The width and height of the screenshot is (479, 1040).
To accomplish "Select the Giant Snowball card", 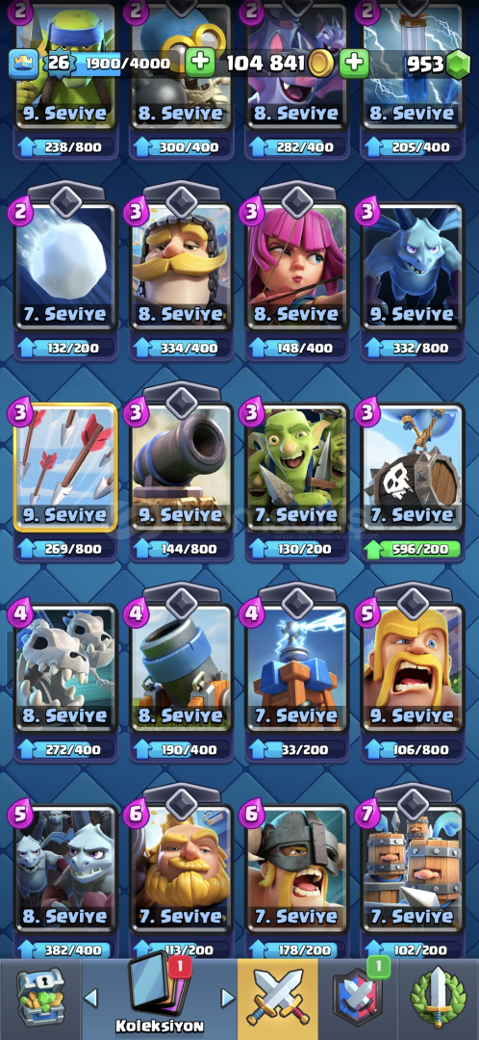I will point(65,266).
